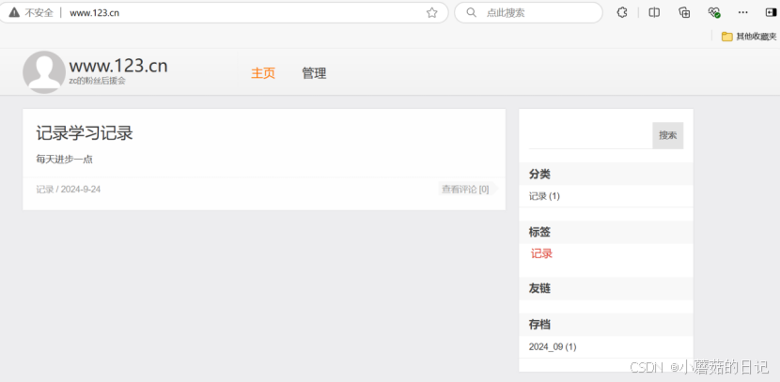This screenshot has height=382, width=780.
Task: Open the 其他收藏夹 bookmarks folder
Action: point(749,37)
